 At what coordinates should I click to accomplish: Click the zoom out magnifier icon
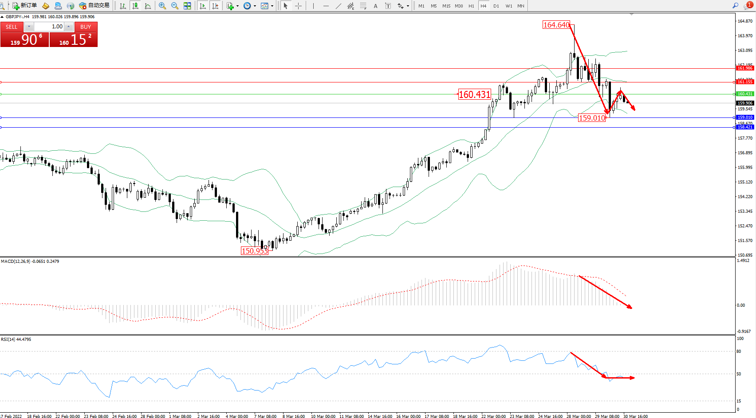coord(174,6)
